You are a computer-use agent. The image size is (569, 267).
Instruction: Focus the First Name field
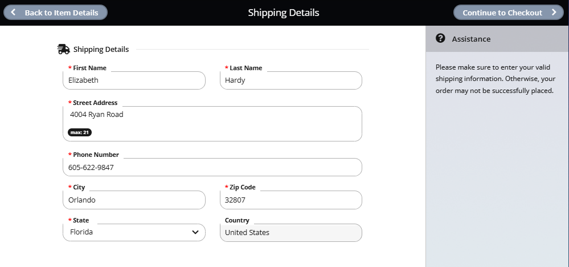point(134,80)
